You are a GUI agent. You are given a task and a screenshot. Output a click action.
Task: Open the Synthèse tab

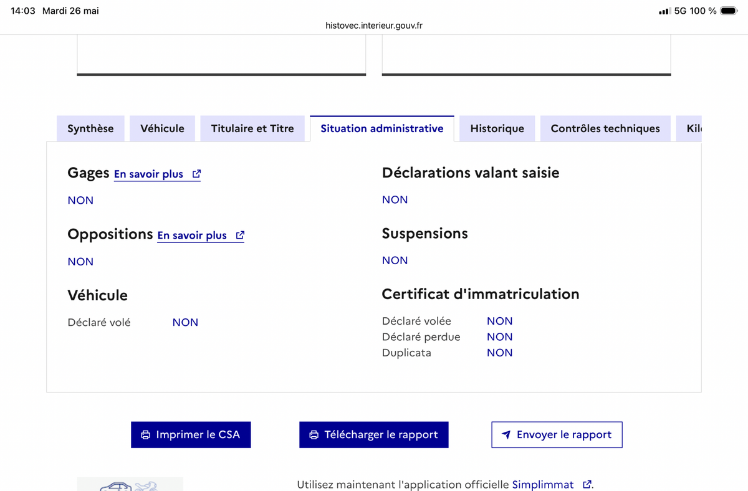(x=90, y=128)
